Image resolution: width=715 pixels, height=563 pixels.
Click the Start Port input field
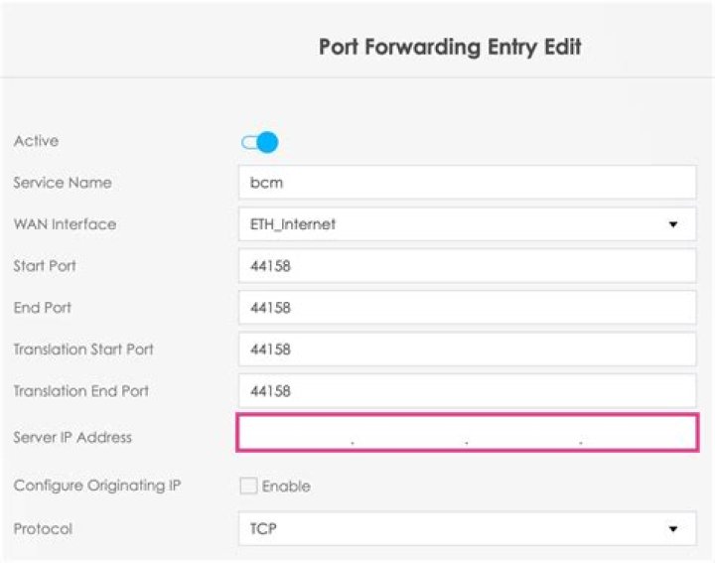[x=467, y=266]
